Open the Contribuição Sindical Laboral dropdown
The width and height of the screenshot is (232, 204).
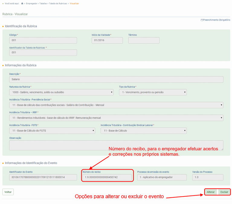[x=143, y=131]
